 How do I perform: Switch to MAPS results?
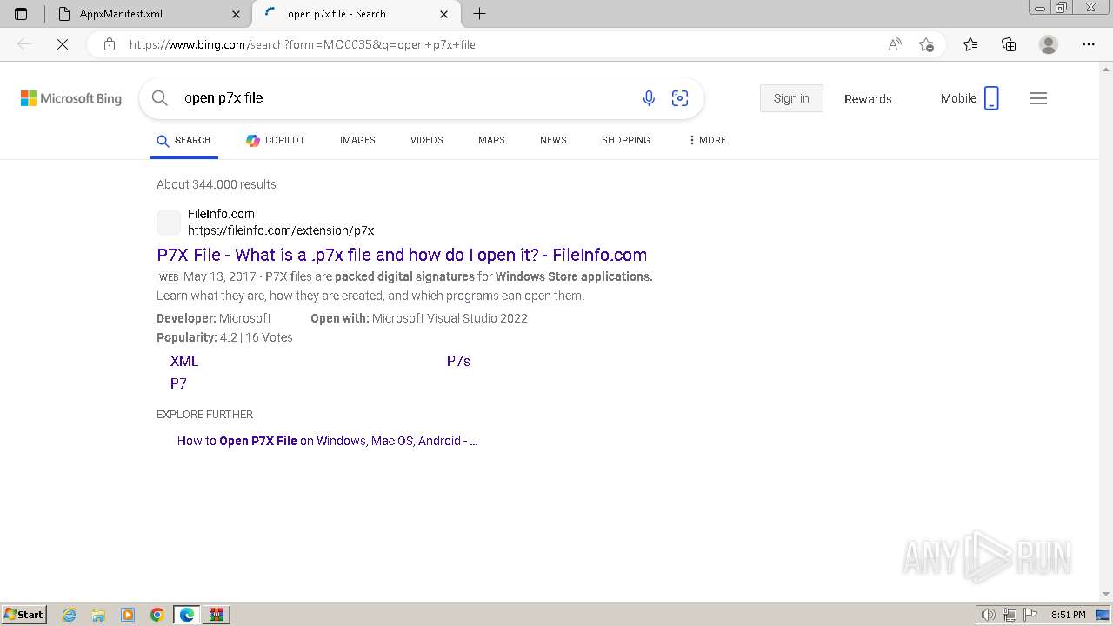click(491, 140)
